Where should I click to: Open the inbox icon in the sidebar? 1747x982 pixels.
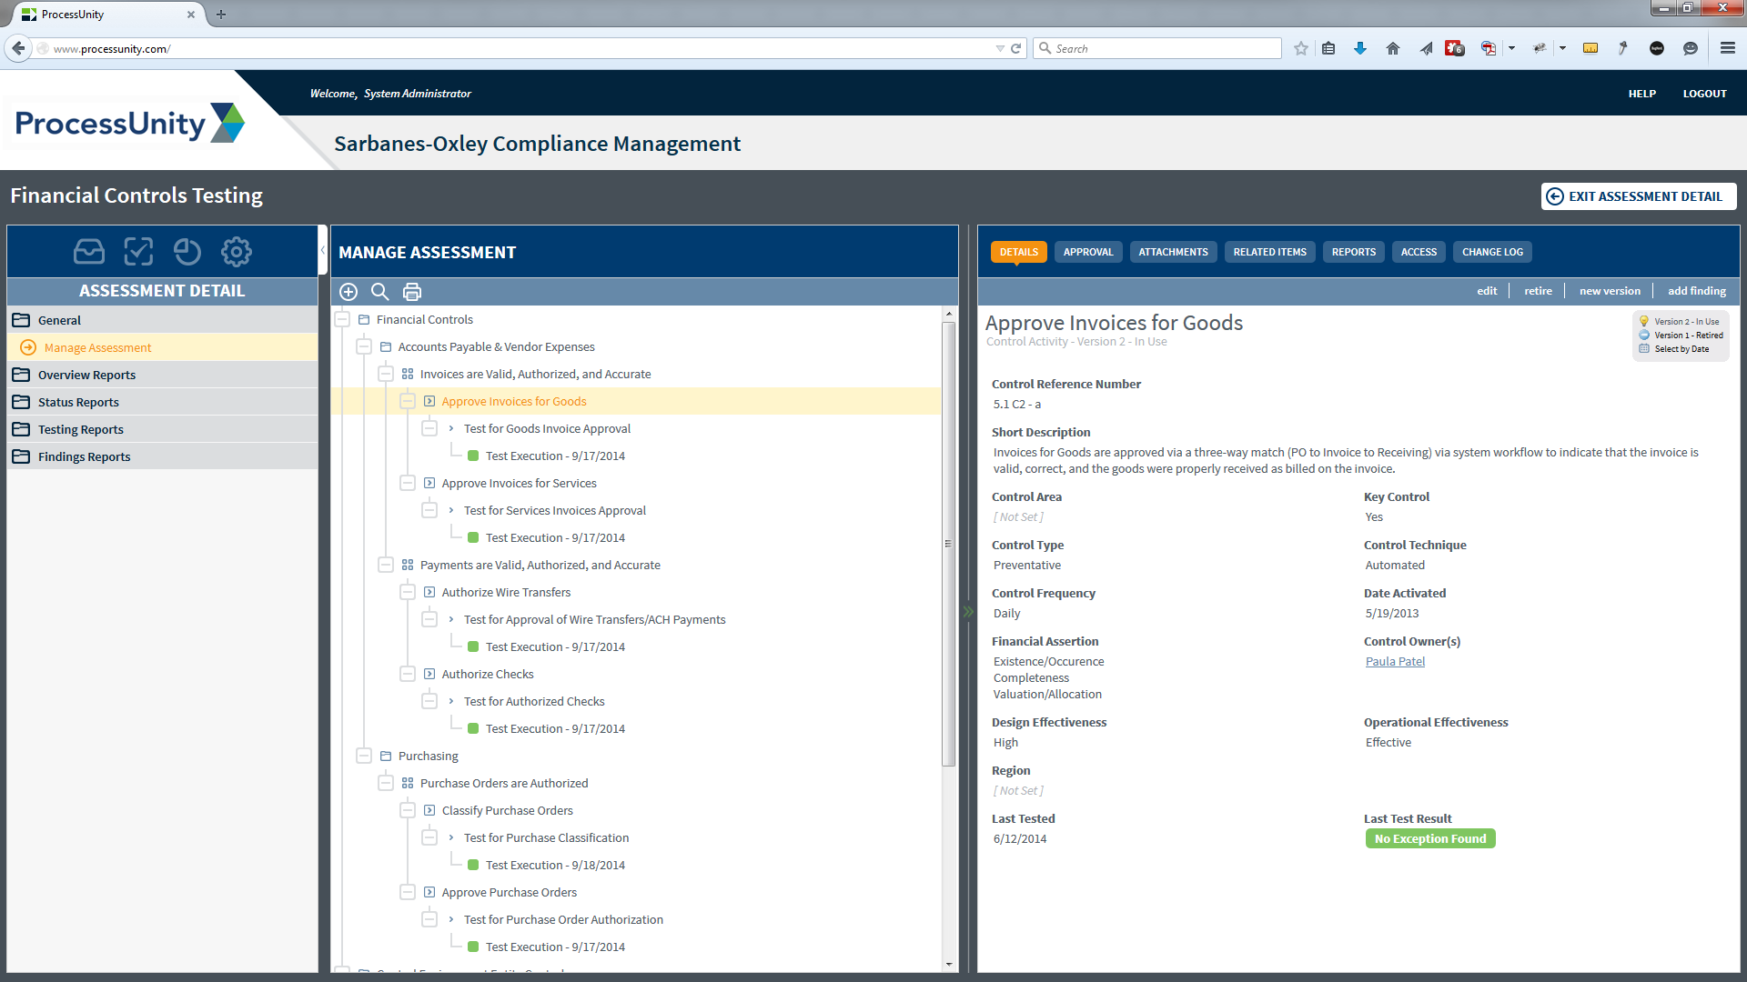tap(89, 252)
